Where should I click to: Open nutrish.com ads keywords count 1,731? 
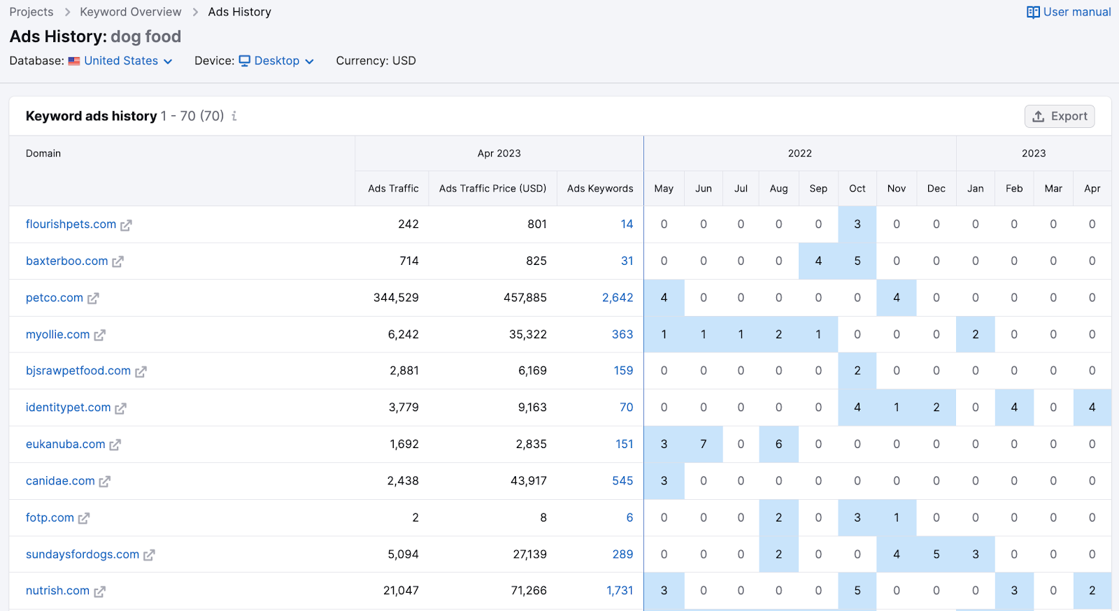coord(620,591)
